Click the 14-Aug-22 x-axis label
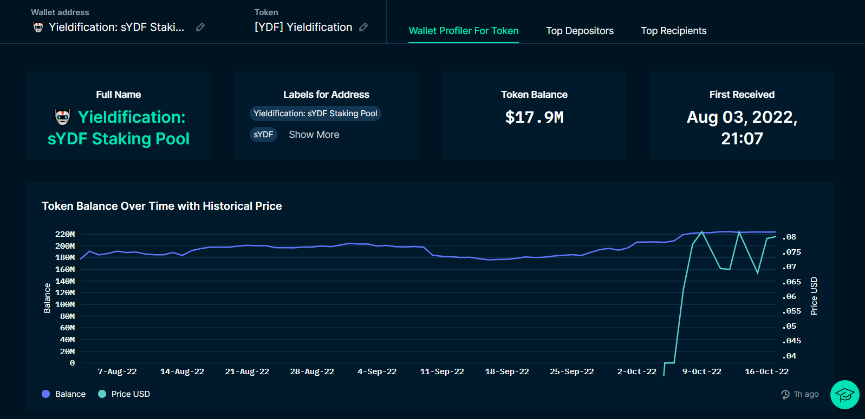Screen dimensions: 865x419 [182, 371]
